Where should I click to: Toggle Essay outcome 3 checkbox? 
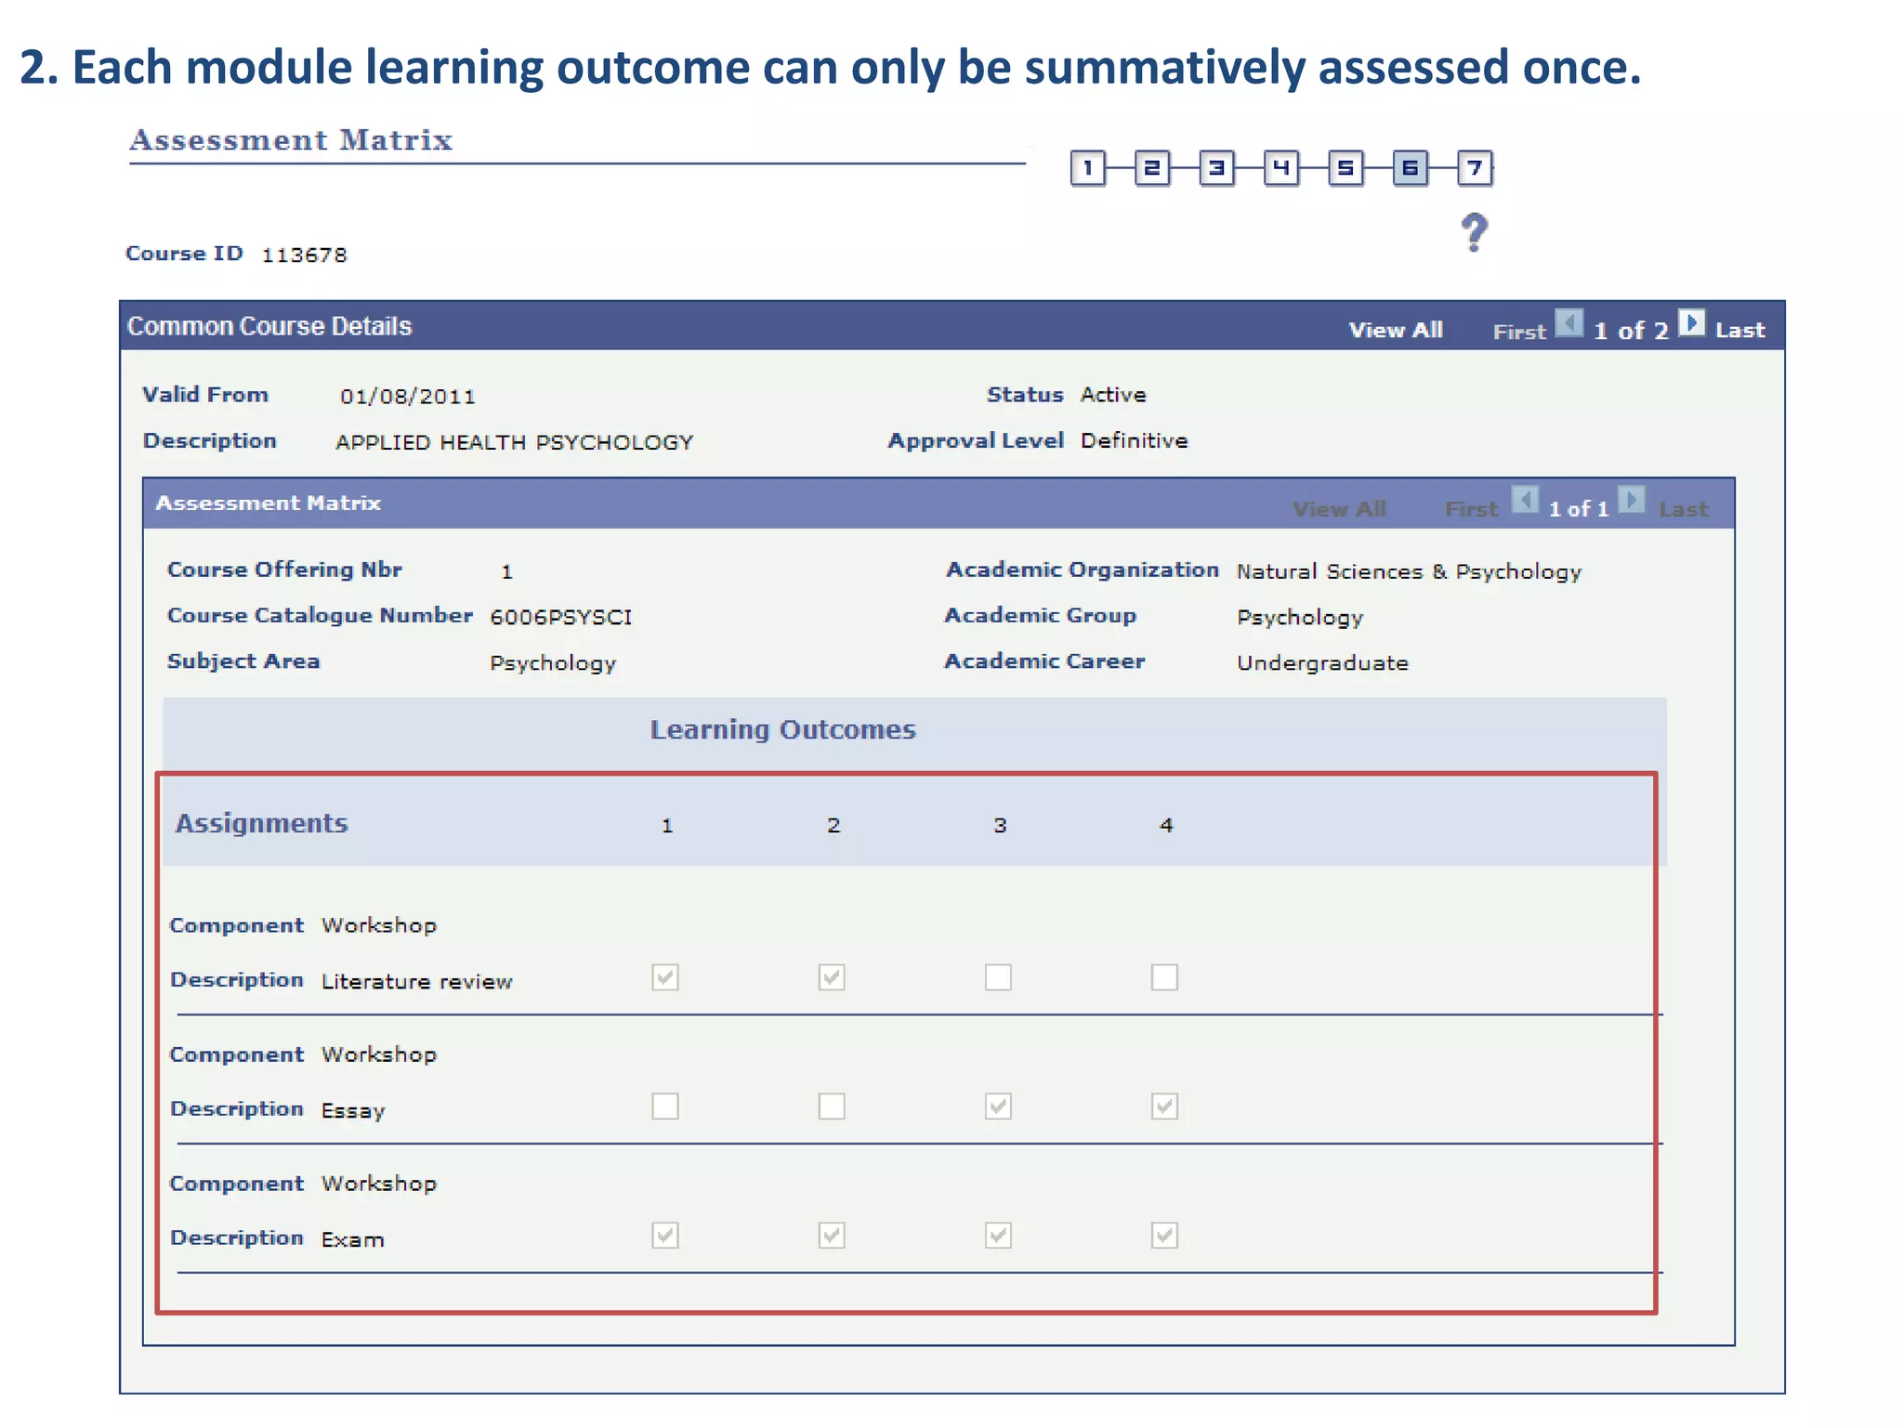pyautogui.click(x=998, y=1106)
